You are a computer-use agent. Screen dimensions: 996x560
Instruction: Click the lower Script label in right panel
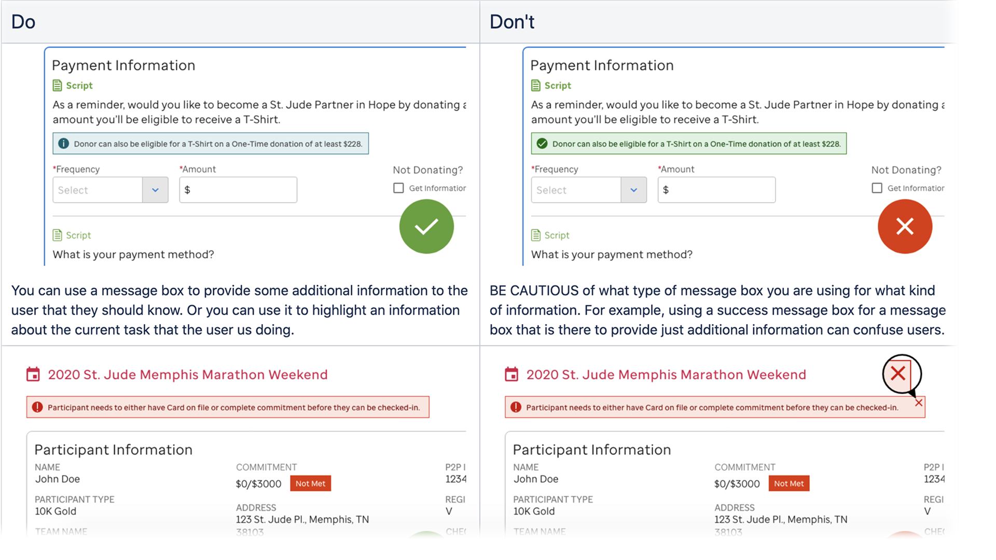[557, 235]
